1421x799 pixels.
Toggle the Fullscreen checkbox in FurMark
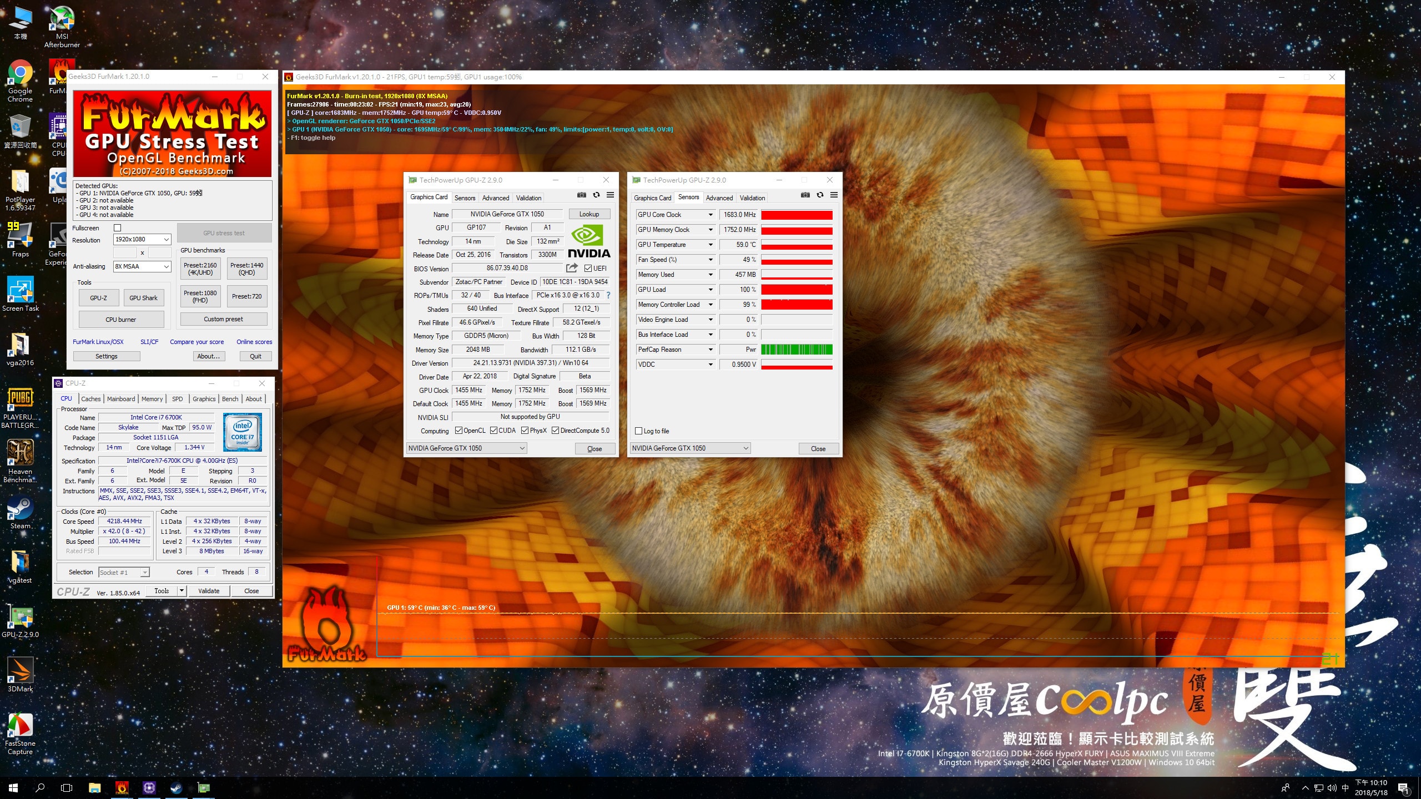point(117,228)
